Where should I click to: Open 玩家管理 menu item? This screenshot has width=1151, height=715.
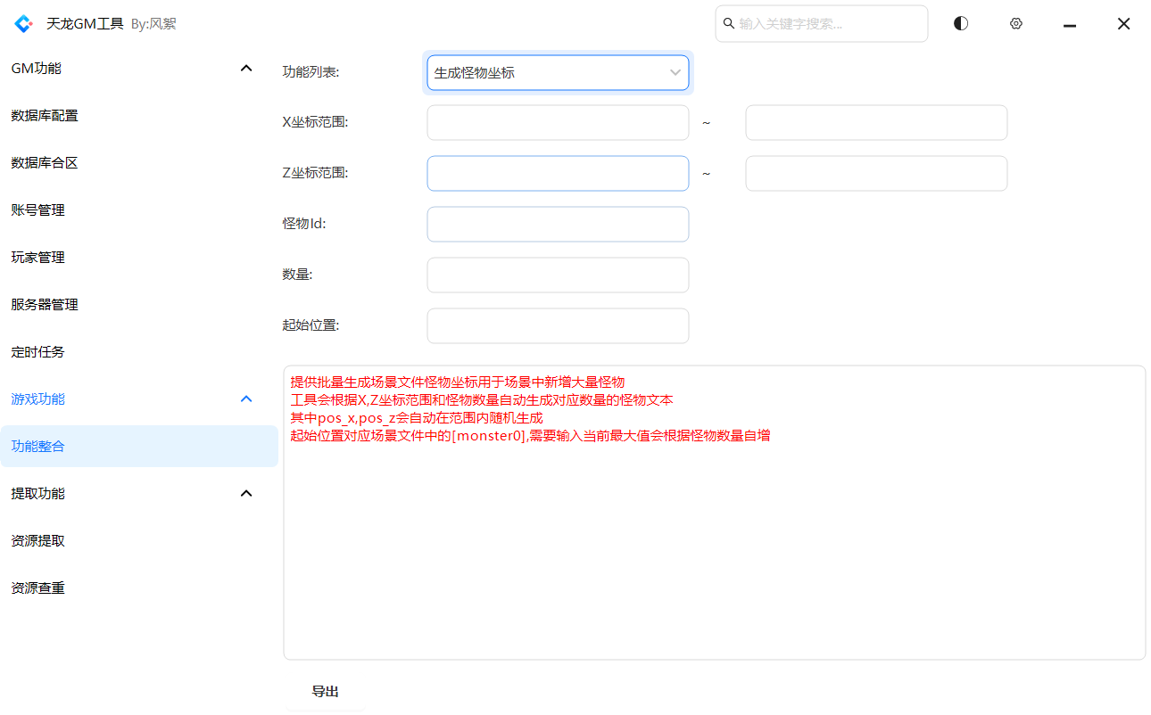(x=37, y=258)
